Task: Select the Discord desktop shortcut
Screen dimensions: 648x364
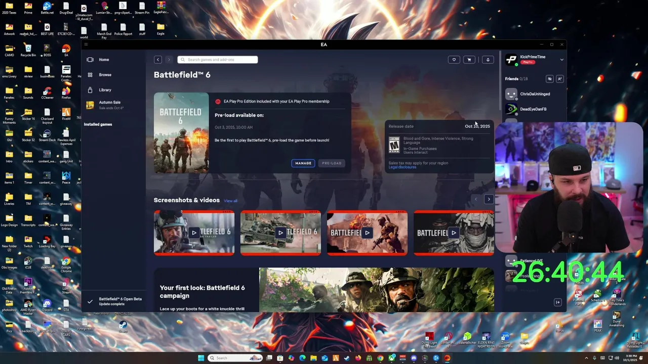Action: [47, 305]
